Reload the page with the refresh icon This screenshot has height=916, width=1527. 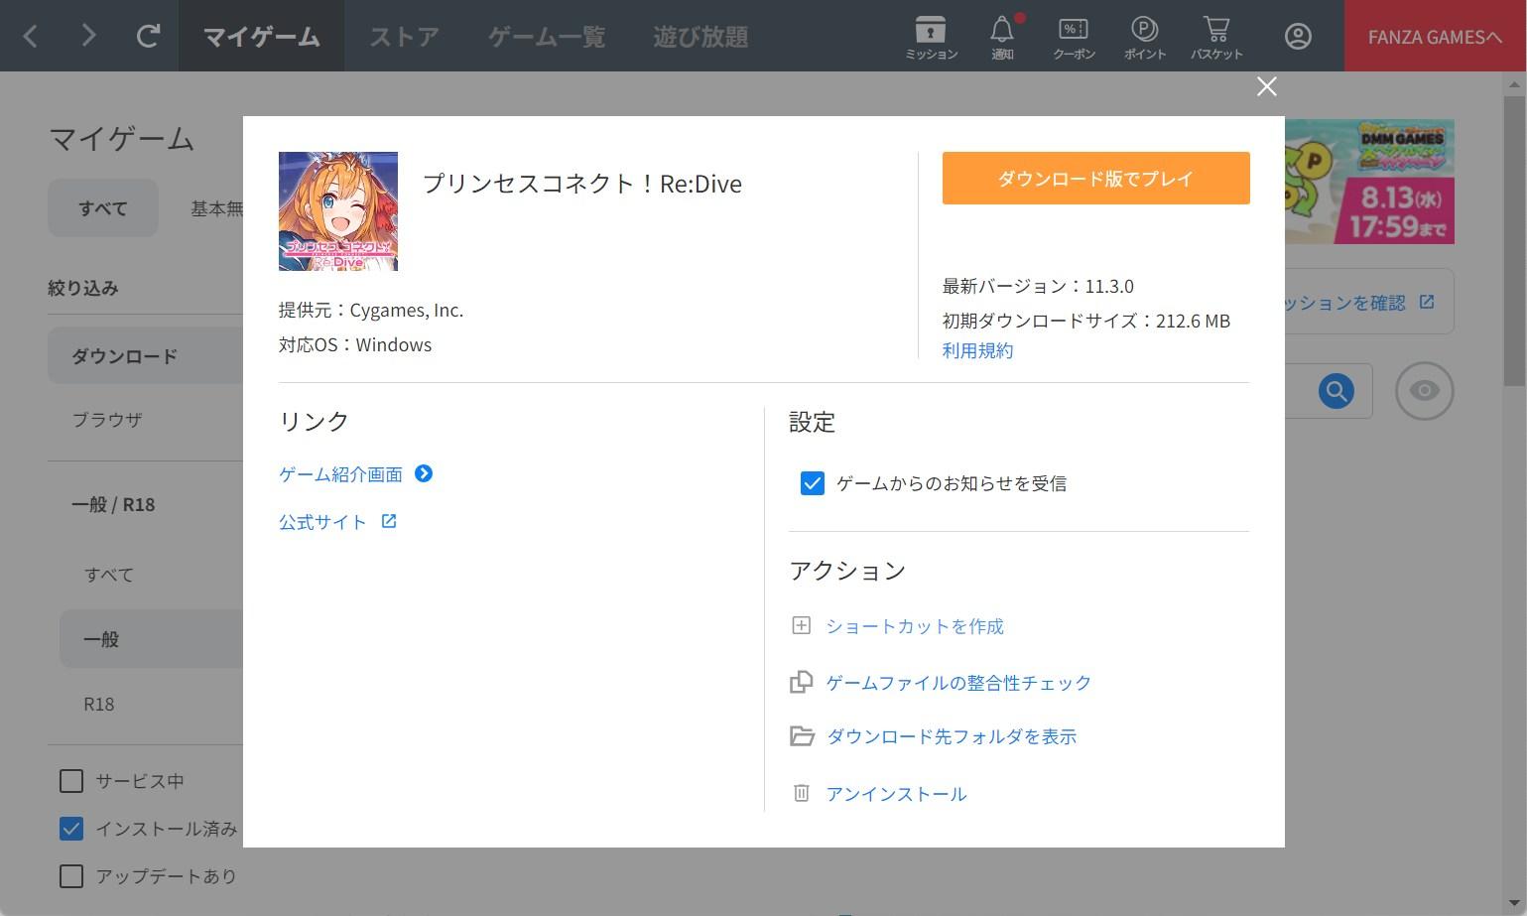(149, 36)
